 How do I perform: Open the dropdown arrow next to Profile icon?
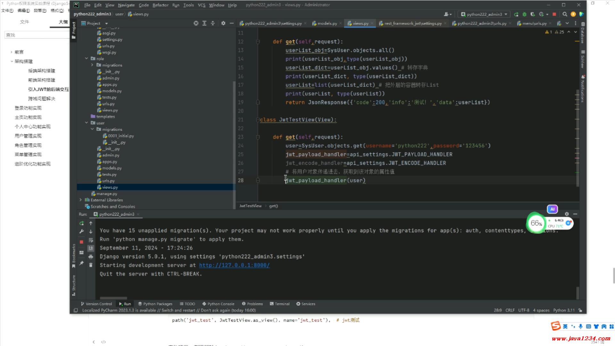pyautogui.click(x=547, y=14)
